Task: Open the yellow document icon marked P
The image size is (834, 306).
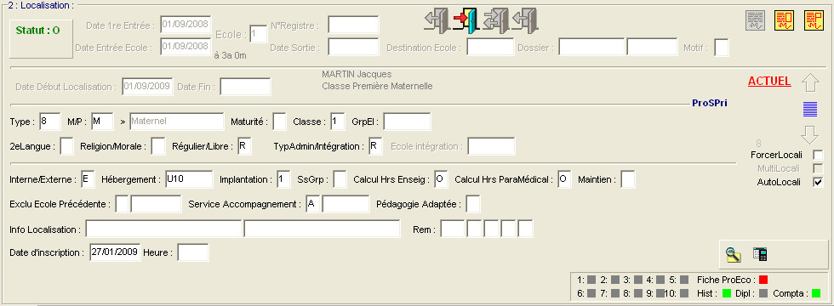Action: [814, 20]
